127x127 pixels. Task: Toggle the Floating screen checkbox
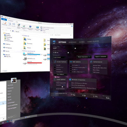[55, 70]
